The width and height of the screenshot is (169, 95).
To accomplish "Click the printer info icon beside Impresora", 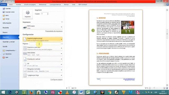I will click(x=62, y=22).
